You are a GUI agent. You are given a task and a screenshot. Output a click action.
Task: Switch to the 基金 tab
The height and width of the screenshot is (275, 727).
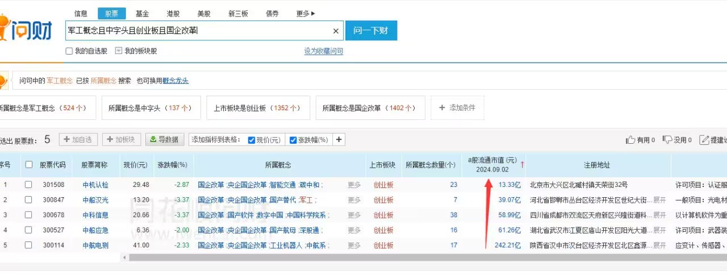point(143,14)
